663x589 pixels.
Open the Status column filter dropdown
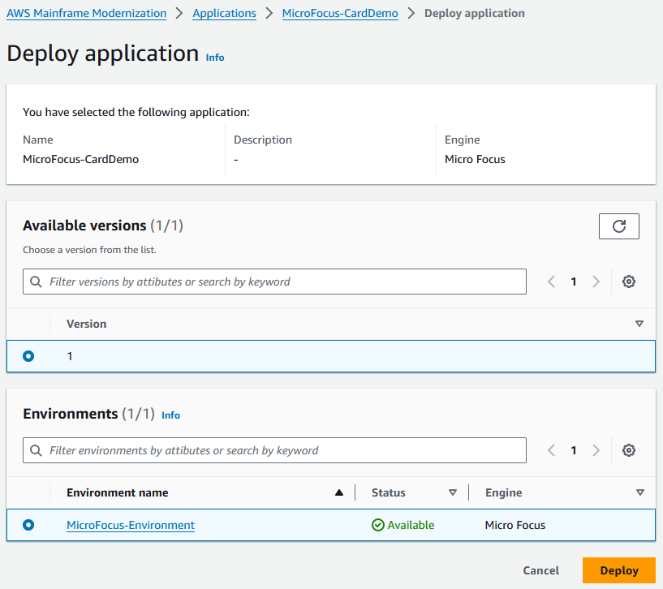point(453,492)
